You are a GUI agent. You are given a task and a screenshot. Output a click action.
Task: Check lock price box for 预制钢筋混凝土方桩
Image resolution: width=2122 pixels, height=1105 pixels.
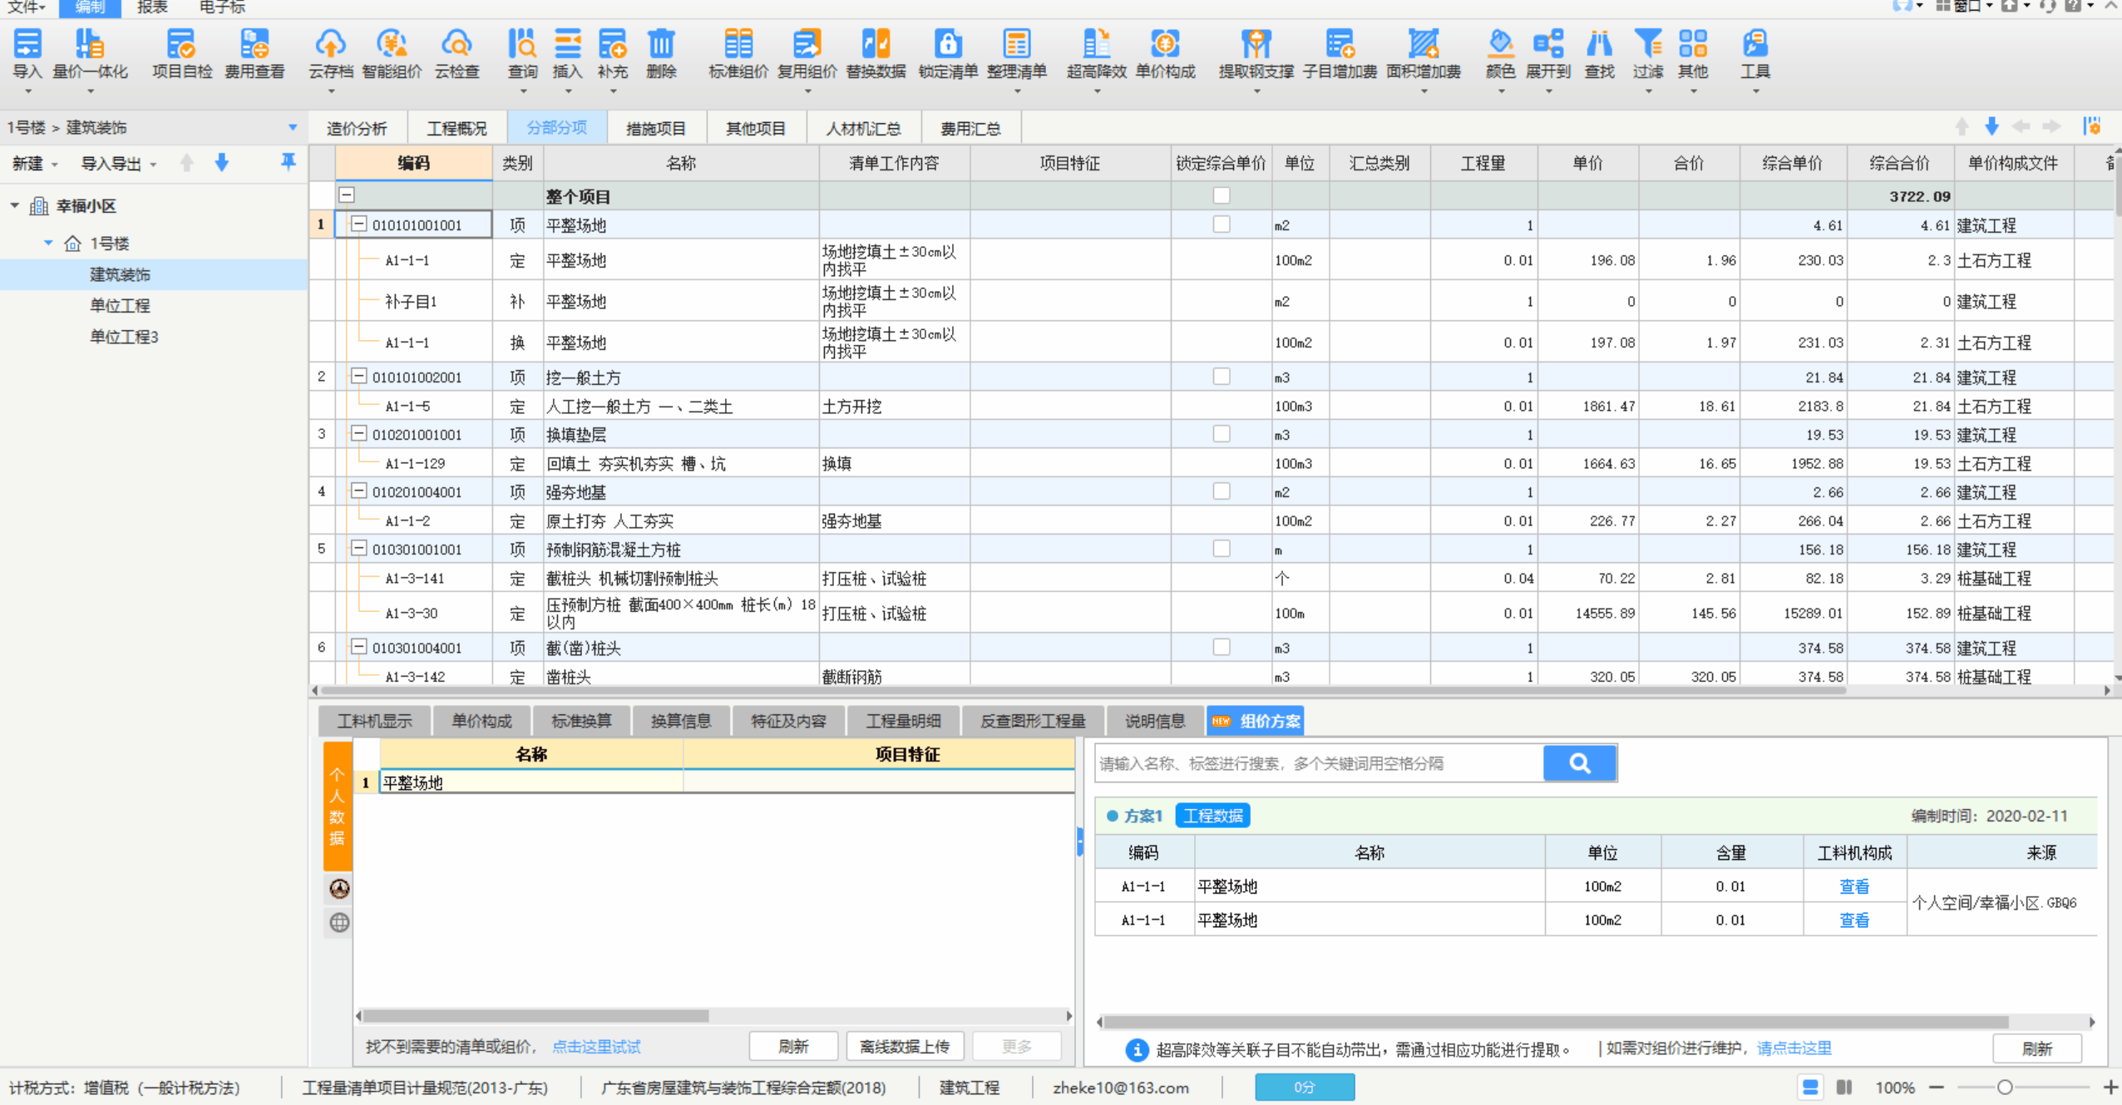[x=1221, y=549]
